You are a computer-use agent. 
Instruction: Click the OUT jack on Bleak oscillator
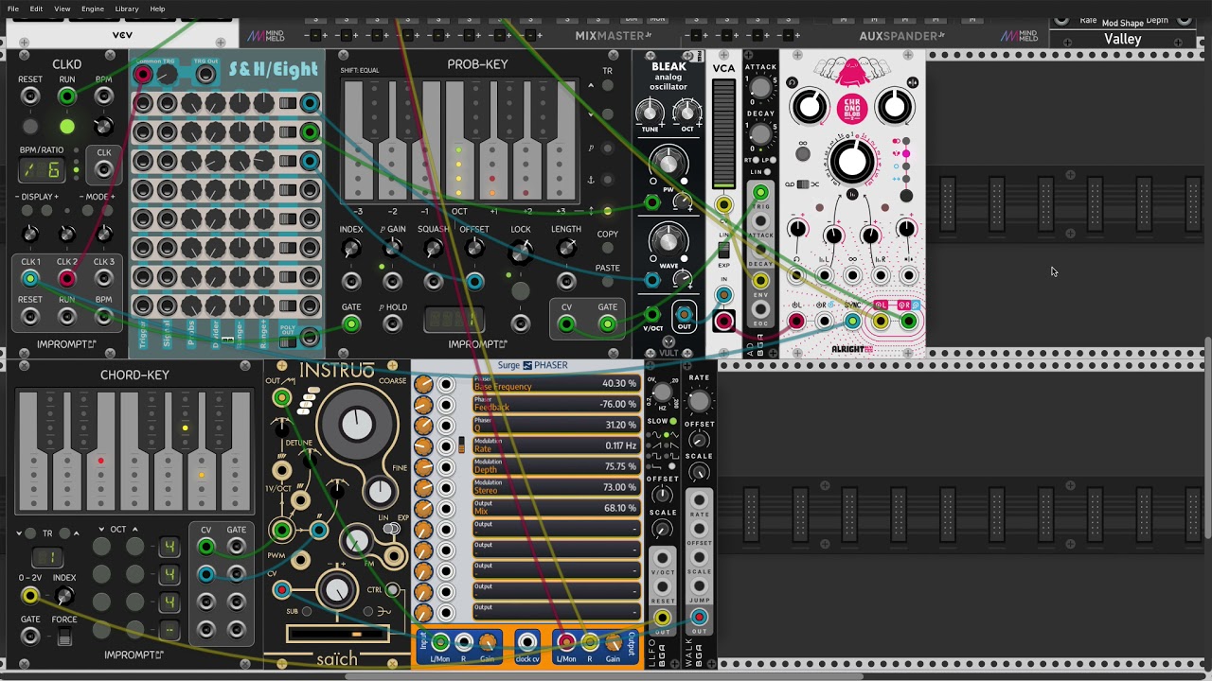684,315
